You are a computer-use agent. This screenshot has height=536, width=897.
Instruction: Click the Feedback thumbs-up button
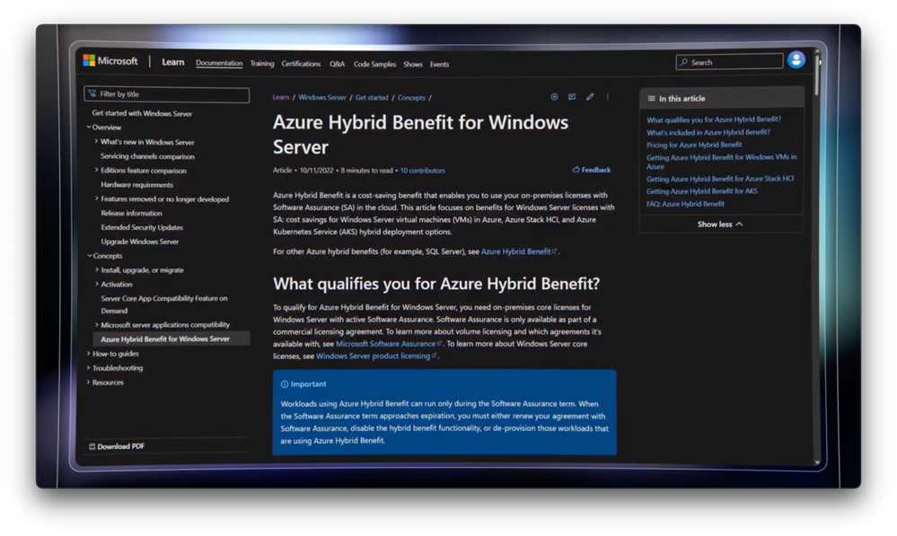(592, 170)
